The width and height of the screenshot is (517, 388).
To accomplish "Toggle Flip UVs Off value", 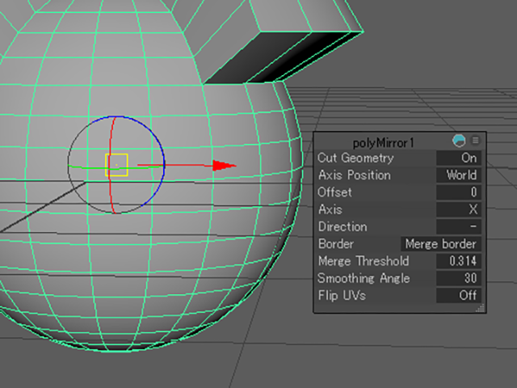I will 459,295.
